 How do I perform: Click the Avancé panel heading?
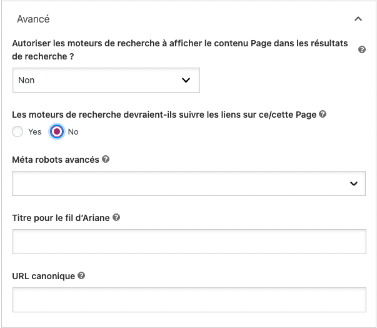click(x=34, y=19)
